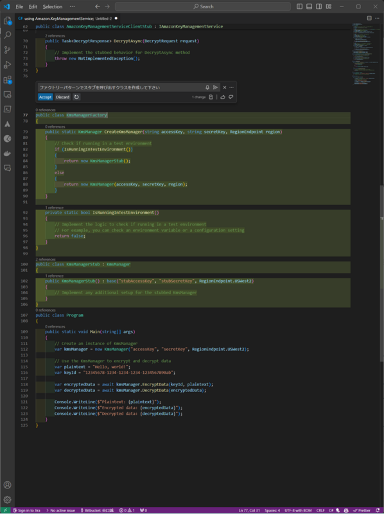
Task: Open the File menu
Action: coord(19,6)
